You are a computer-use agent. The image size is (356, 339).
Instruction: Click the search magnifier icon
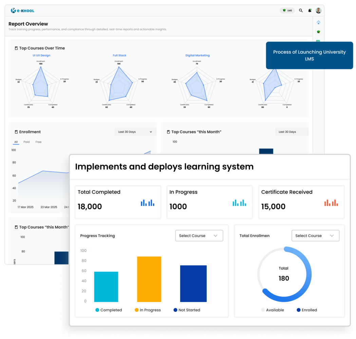(301, 11)
